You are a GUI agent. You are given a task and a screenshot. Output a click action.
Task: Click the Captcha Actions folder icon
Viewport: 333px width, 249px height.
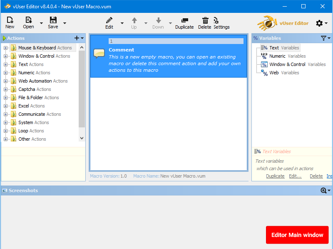click(14, 89)
